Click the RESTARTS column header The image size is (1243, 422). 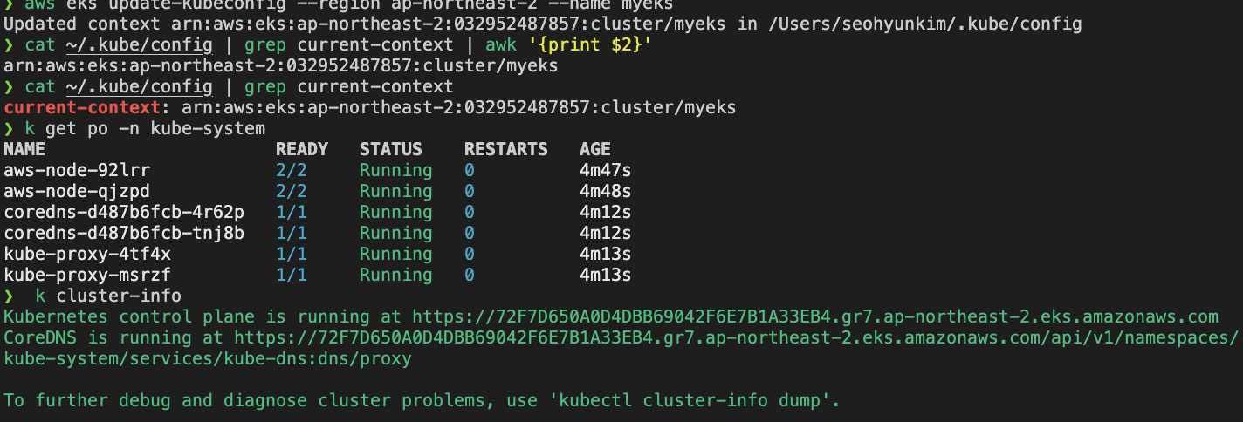click(506, 149)
